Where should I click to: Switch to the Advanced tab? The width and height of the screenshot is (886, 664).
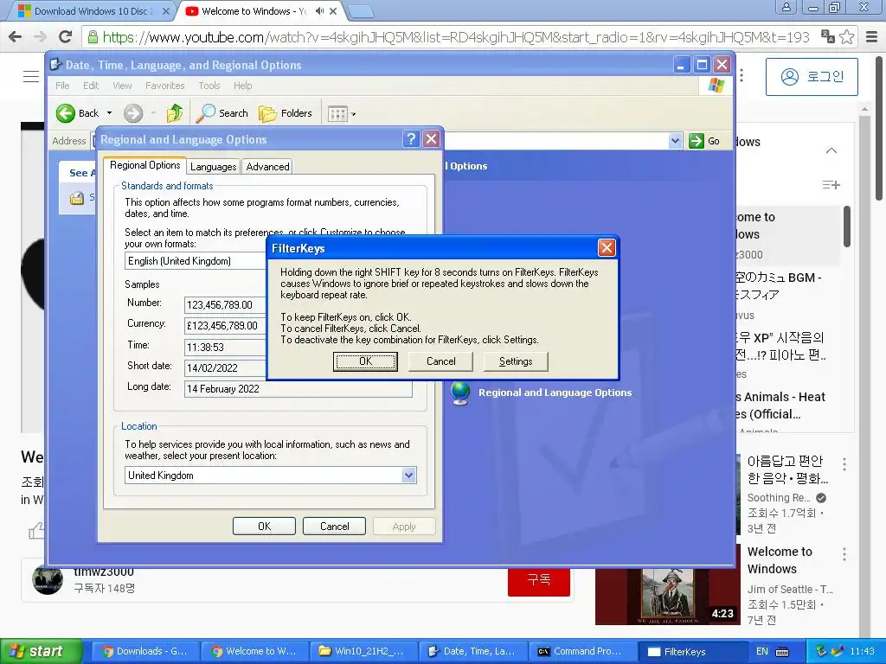(x=267, y=167)
